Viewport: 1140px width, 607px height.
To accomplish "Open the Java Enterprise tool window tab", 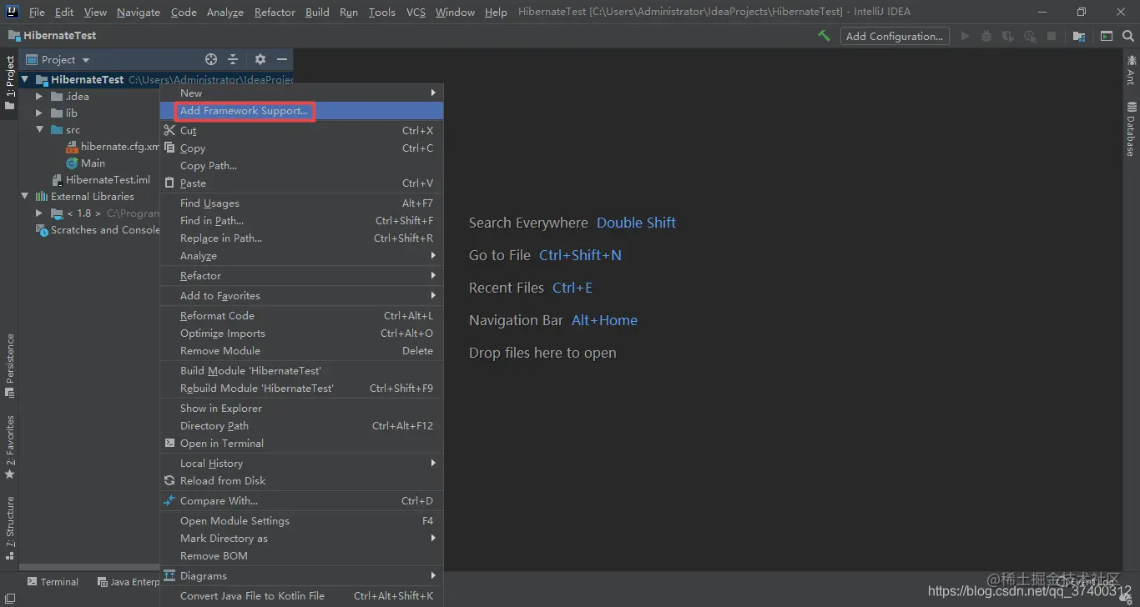I will tap(129, 582).
